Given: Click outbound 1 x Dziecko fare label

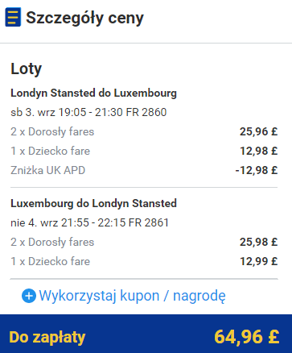Looking at the screenshot, I should click(50, 151).
